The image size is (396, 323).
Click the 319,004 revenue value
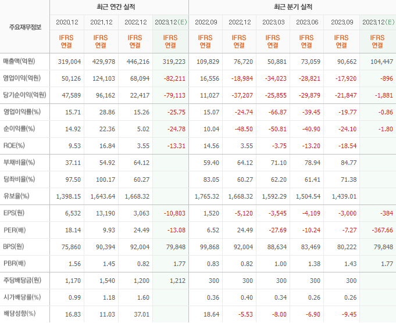coord(69,62)
